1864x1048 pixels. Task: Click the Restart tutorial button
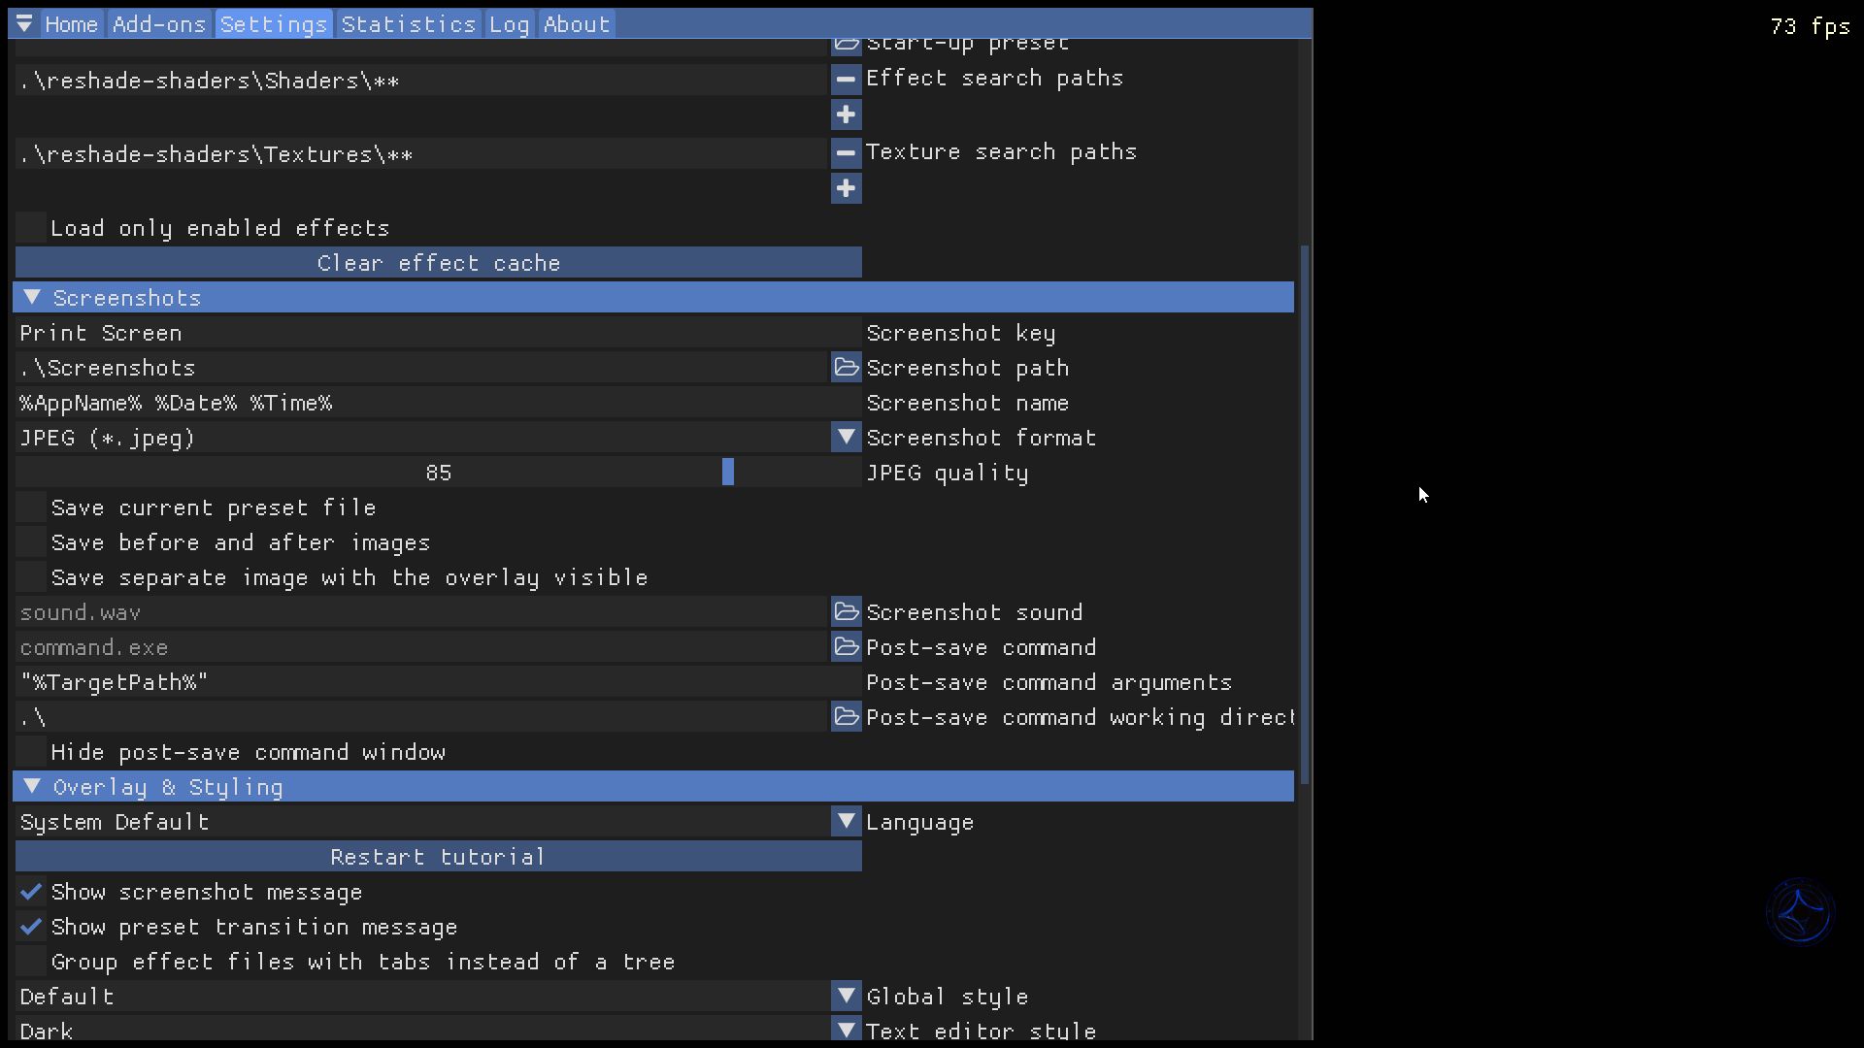pyautogui.click(x=439, y=857)
